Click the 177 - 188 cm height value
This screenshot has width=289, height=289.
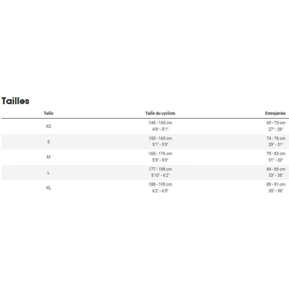160,169
